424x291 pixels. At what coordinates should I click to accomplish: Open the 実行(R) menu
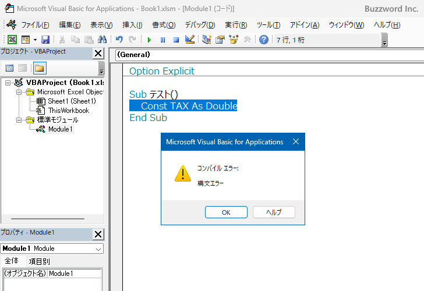236,25
